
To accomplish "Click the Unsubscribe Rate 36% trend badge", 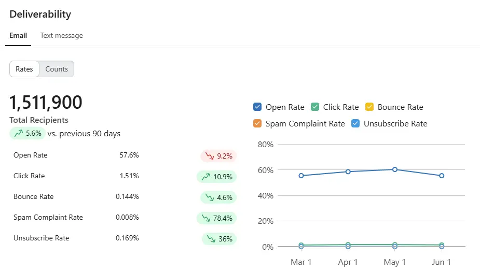I will [219, 239].
